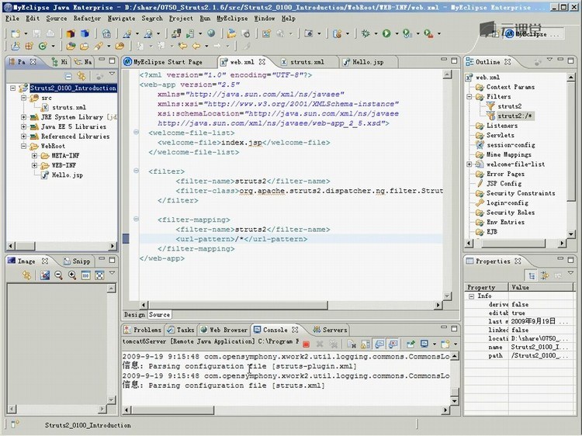Click the blue cube toolbar icon
This screenshot has width=582, height=436.
tap(85, 34)
